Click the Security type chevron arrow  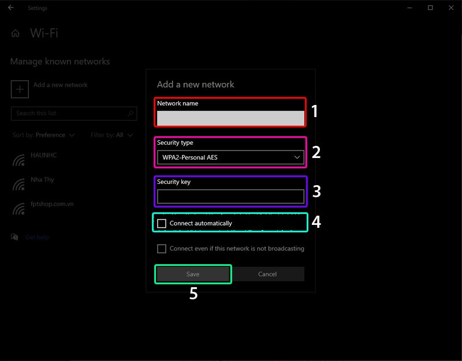[297, 157]
